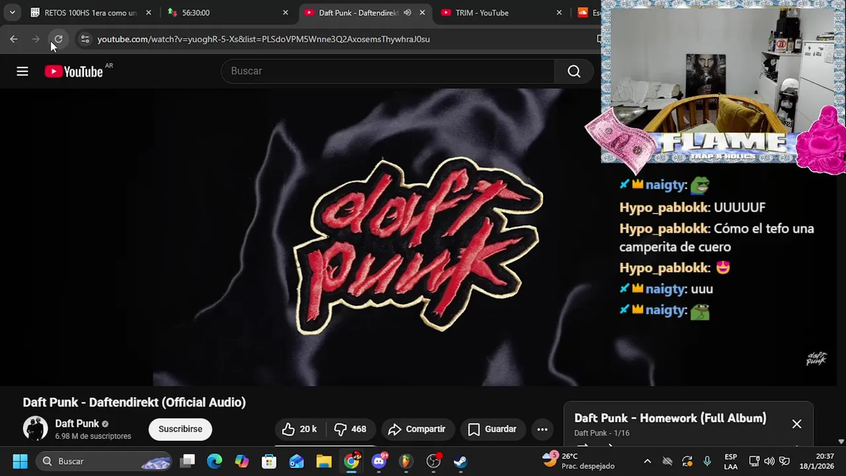Open the Windows Start menu
This screenshot has width=846, height=476.
pos(20,461)
